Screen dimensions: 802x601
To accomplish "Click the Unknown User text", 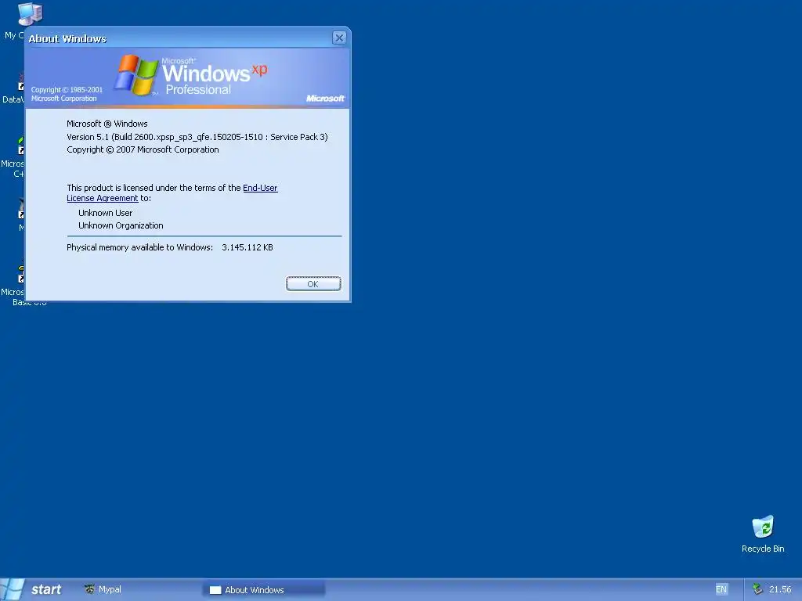I will point(106,213).
